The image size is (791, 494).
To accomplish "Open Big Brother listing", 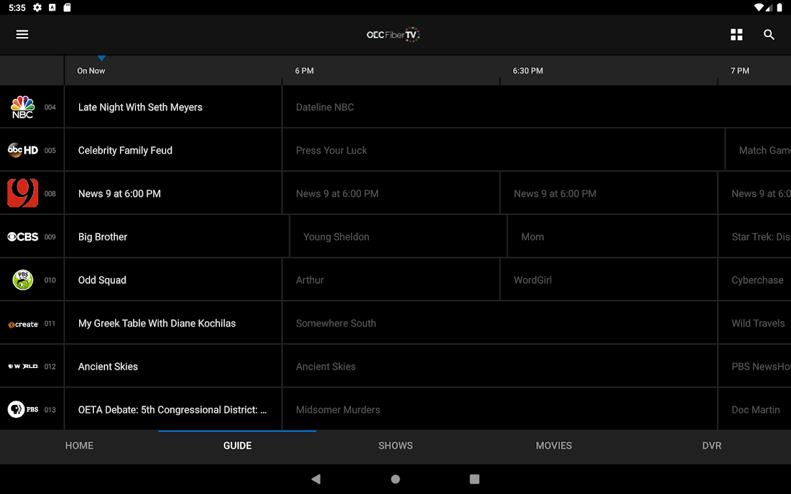I will click(x=177, y=237).
